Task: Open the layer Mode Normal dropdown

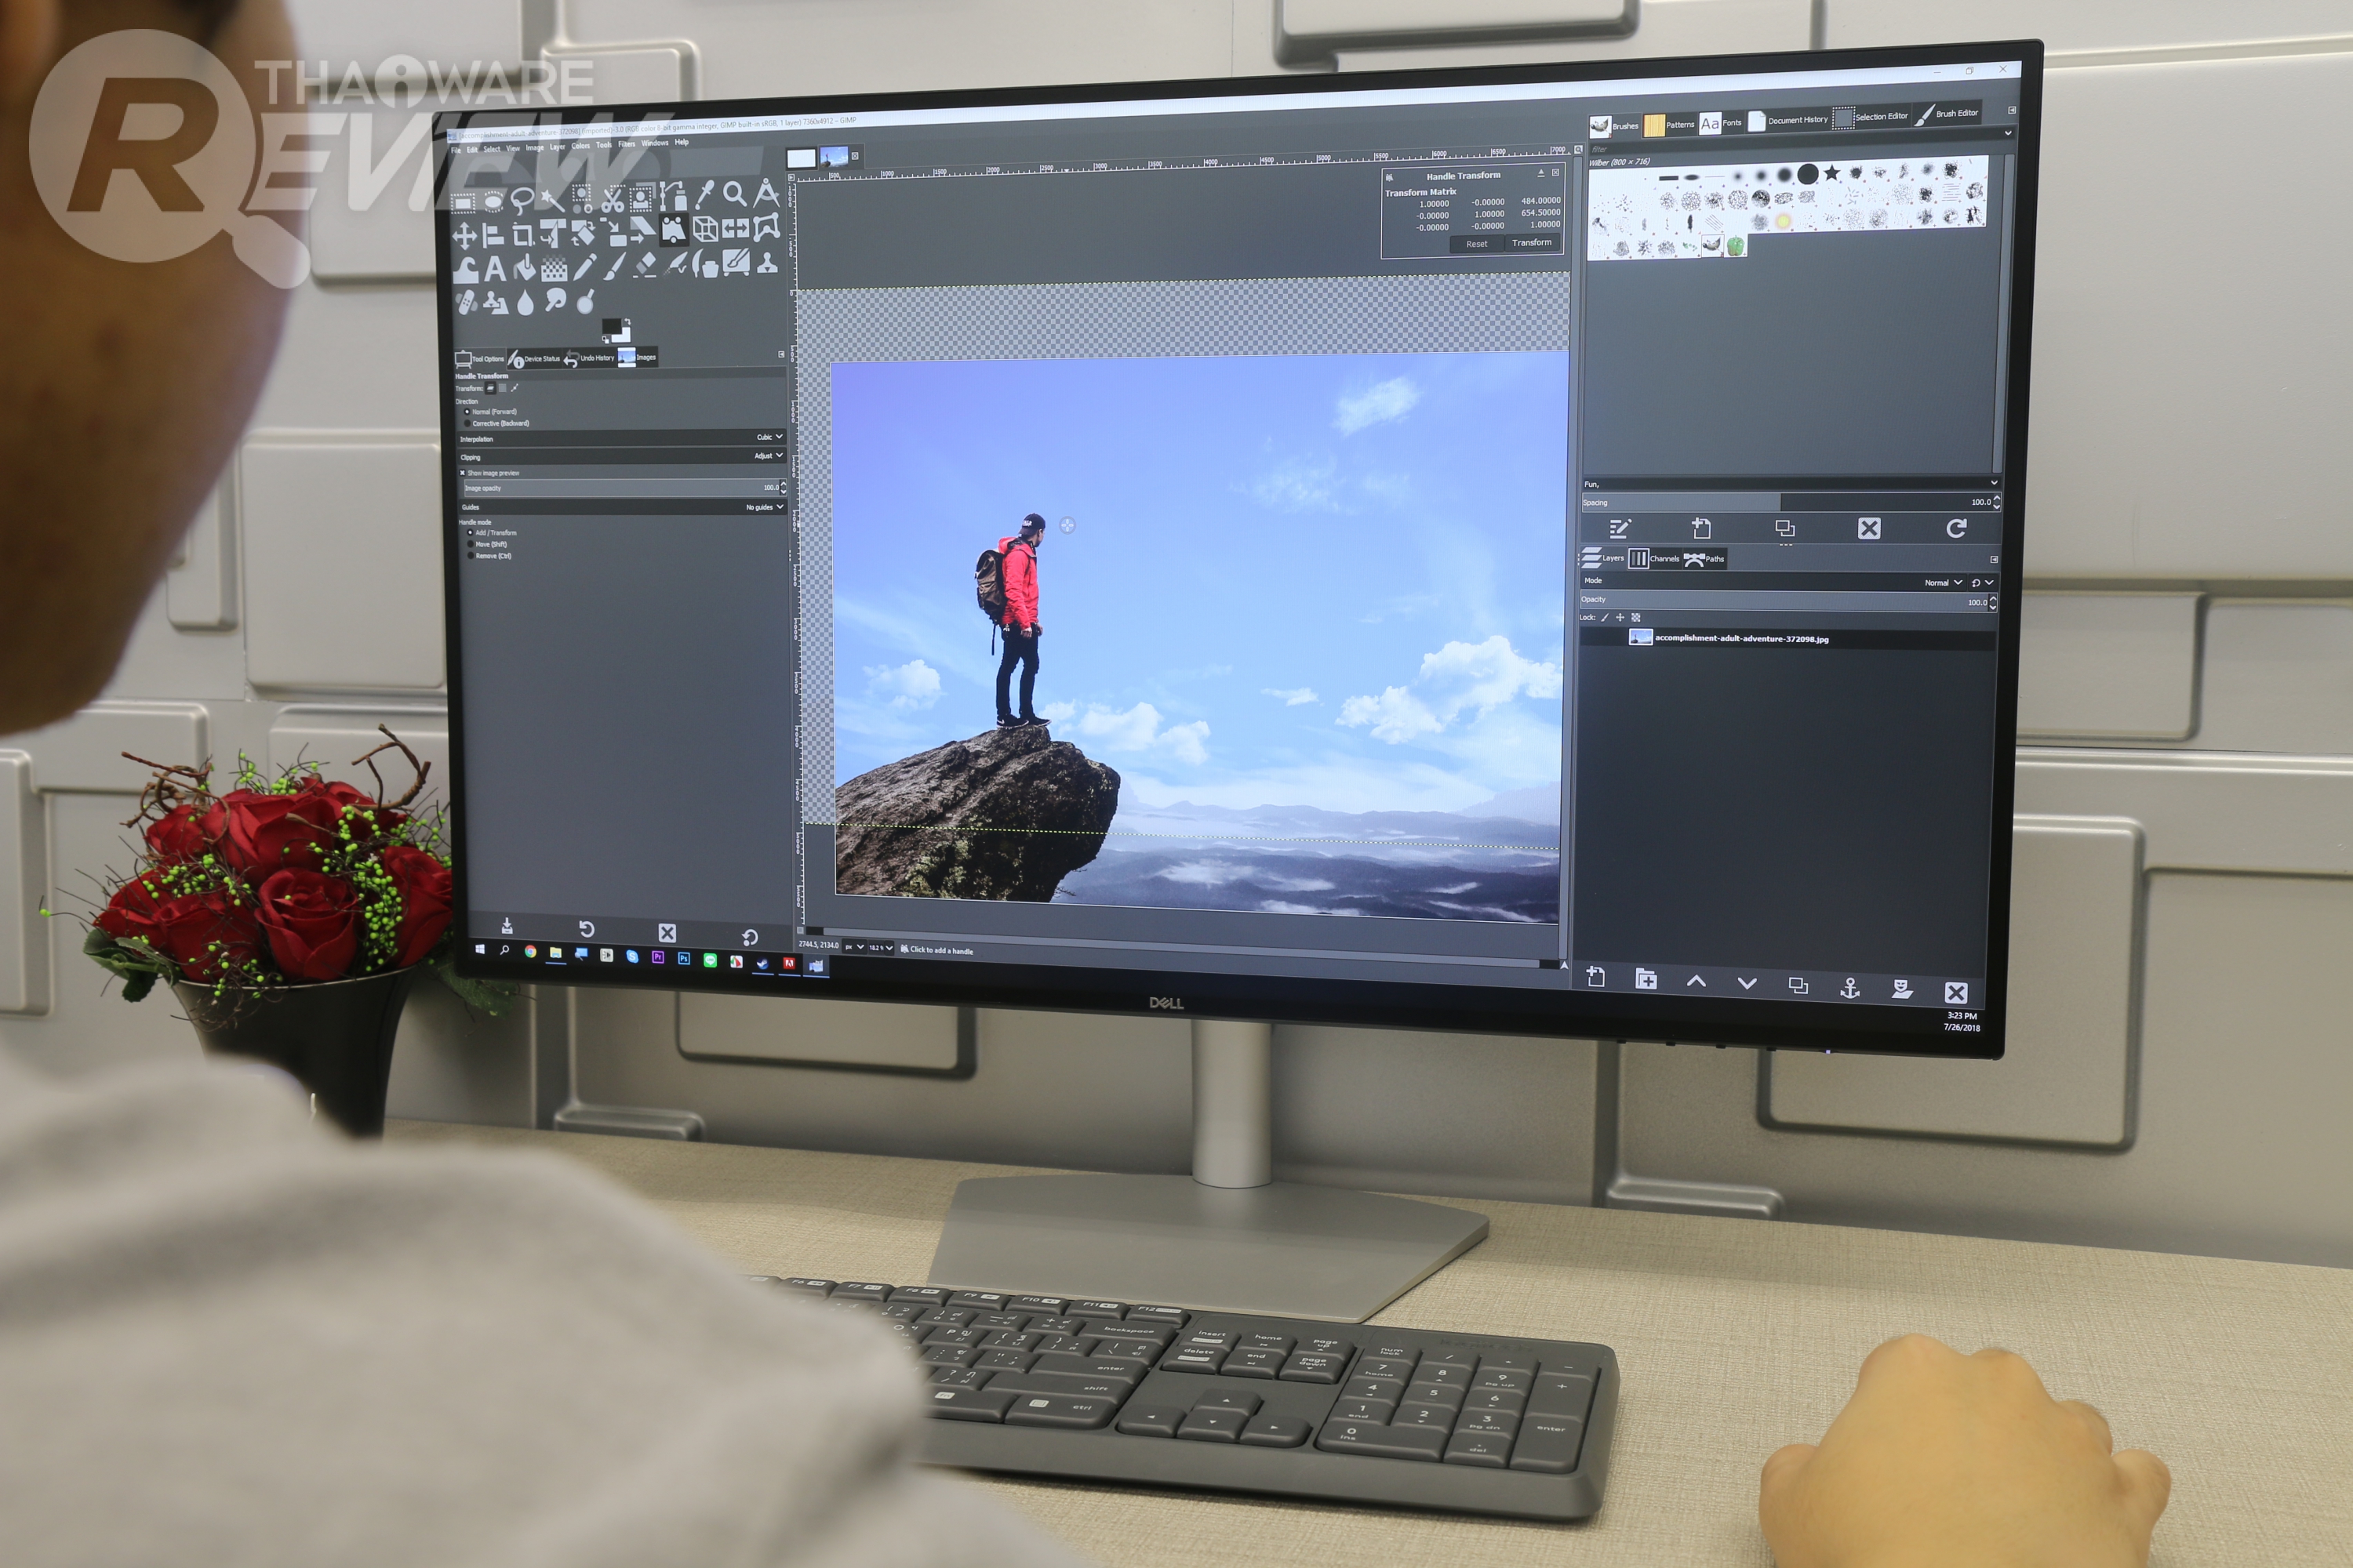Action: 1943,582
